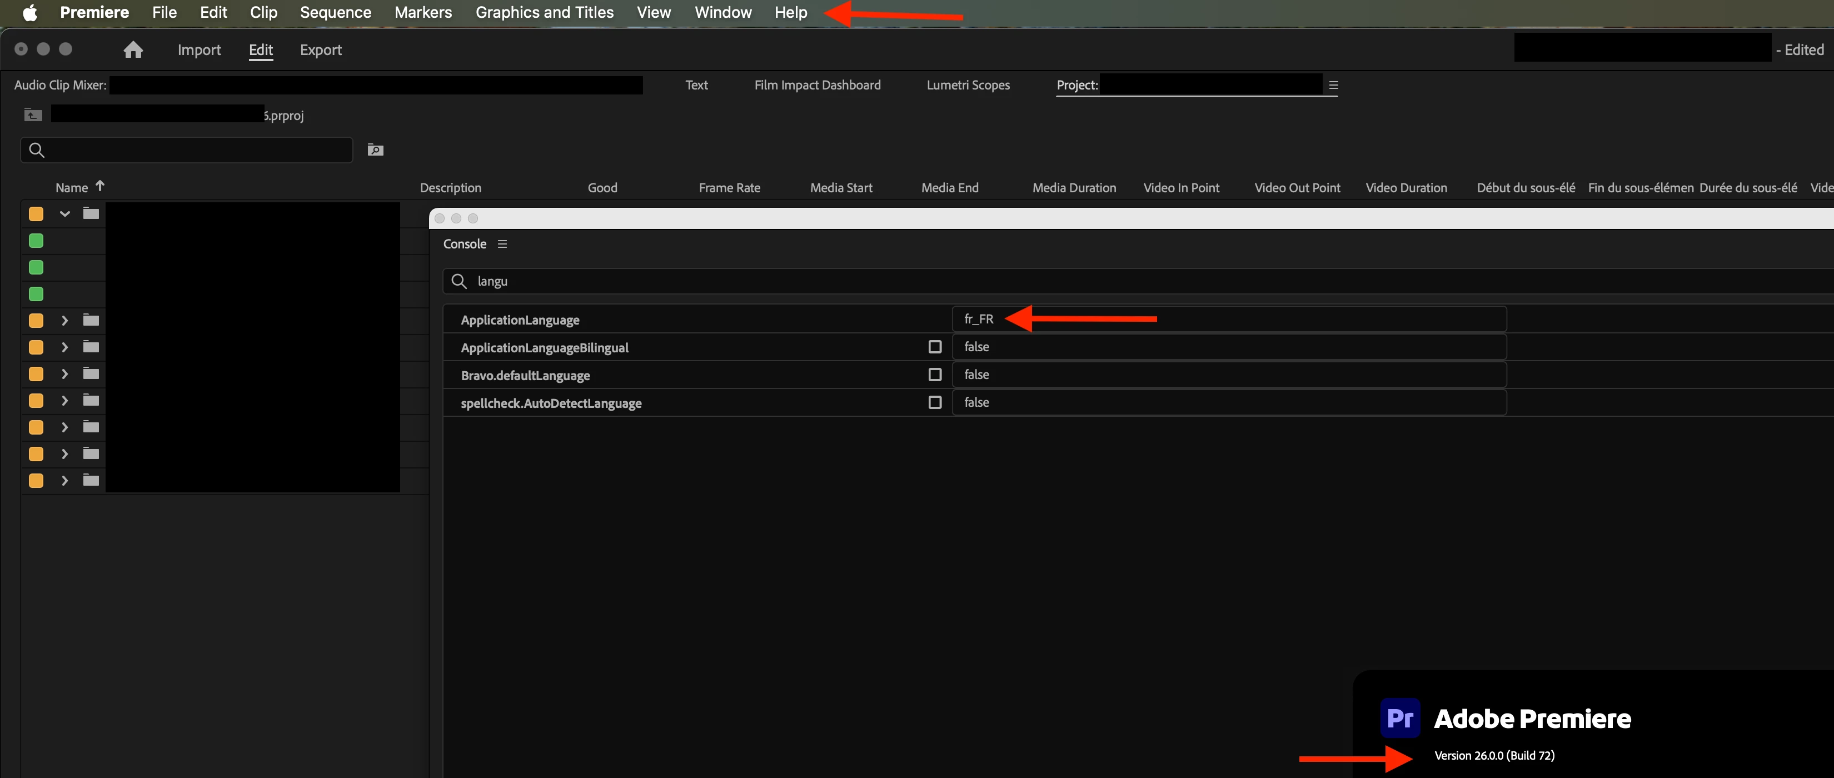1834x778 pixels.
Task: Expand the third collapsed bin chevron
Action: coord(65,373)
